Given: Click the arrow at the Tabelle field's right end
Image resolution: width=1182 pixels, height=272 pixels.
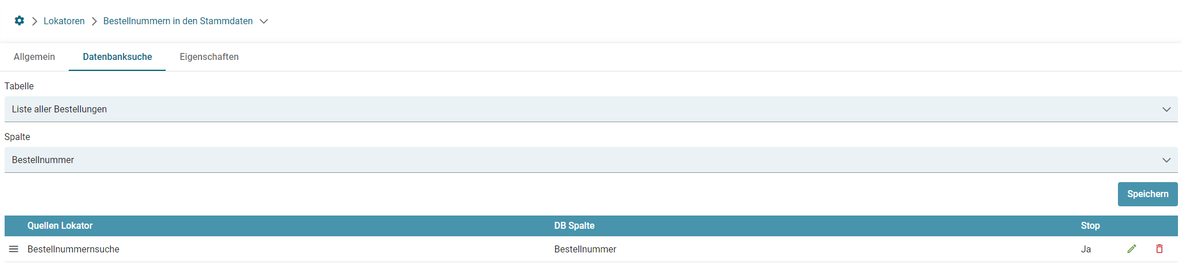Looking at the screenshot, I should point(1166,109).
